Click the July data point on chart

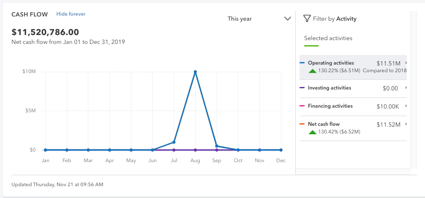pyautogui.click(x=174, y=142)
